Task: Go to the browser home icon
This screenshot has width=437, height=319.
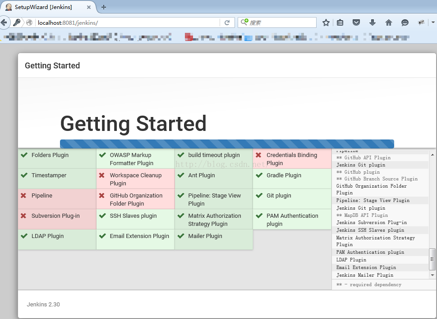Action: click(x=388, y=22)
